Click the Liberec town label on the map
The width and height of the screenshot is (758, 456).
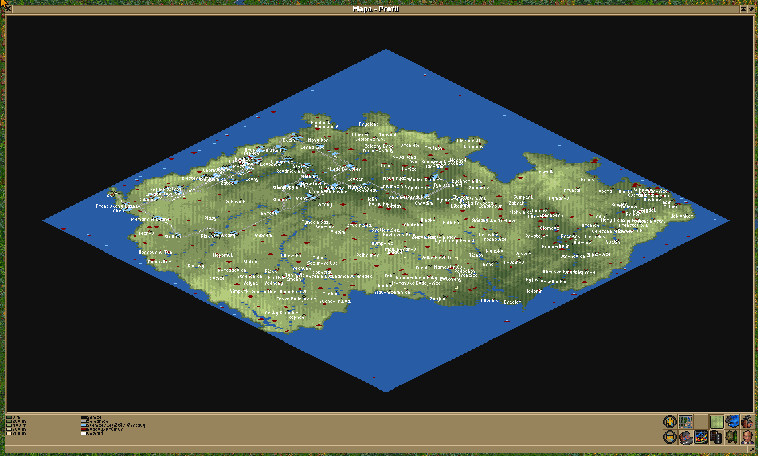361,135
